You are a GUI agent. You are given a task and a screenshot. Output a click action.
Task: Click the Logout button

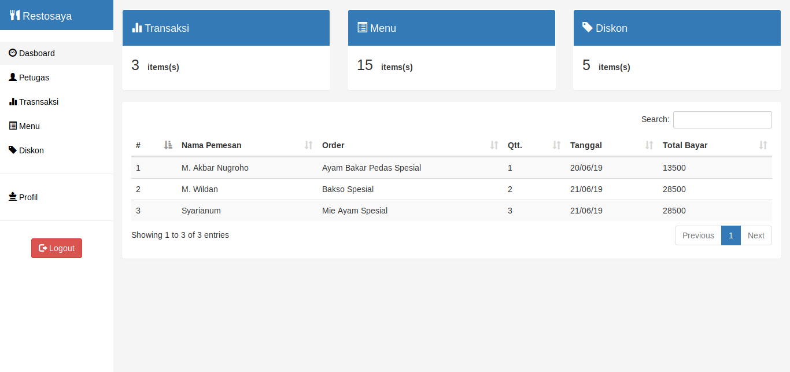[x=56, y=248]
